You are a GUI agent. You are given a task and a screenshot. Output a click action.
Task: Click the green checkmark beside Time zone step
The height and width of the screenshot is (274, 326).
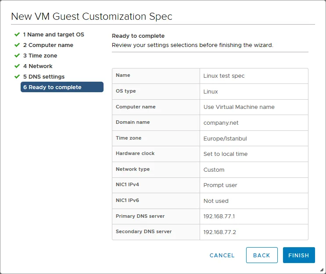click(17, 55)
